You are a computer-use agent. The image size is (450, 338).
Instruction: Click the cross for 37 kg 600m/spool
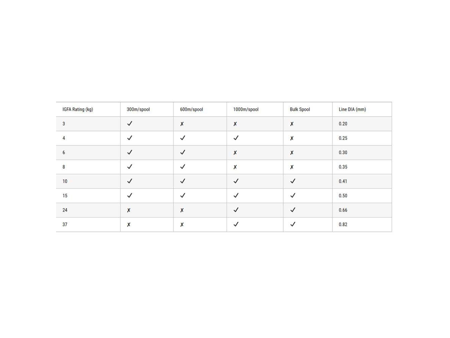tap(182, 225)
